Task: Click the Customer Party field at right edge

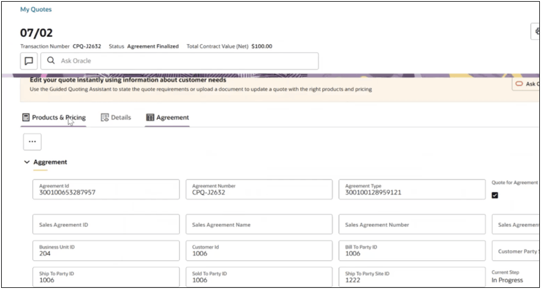Action: coord(516,251)
